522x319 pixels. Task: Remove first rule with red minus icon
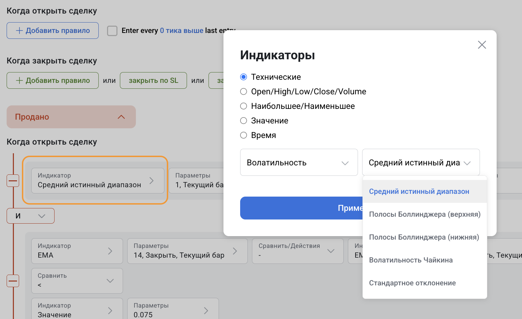pos(13,181)
